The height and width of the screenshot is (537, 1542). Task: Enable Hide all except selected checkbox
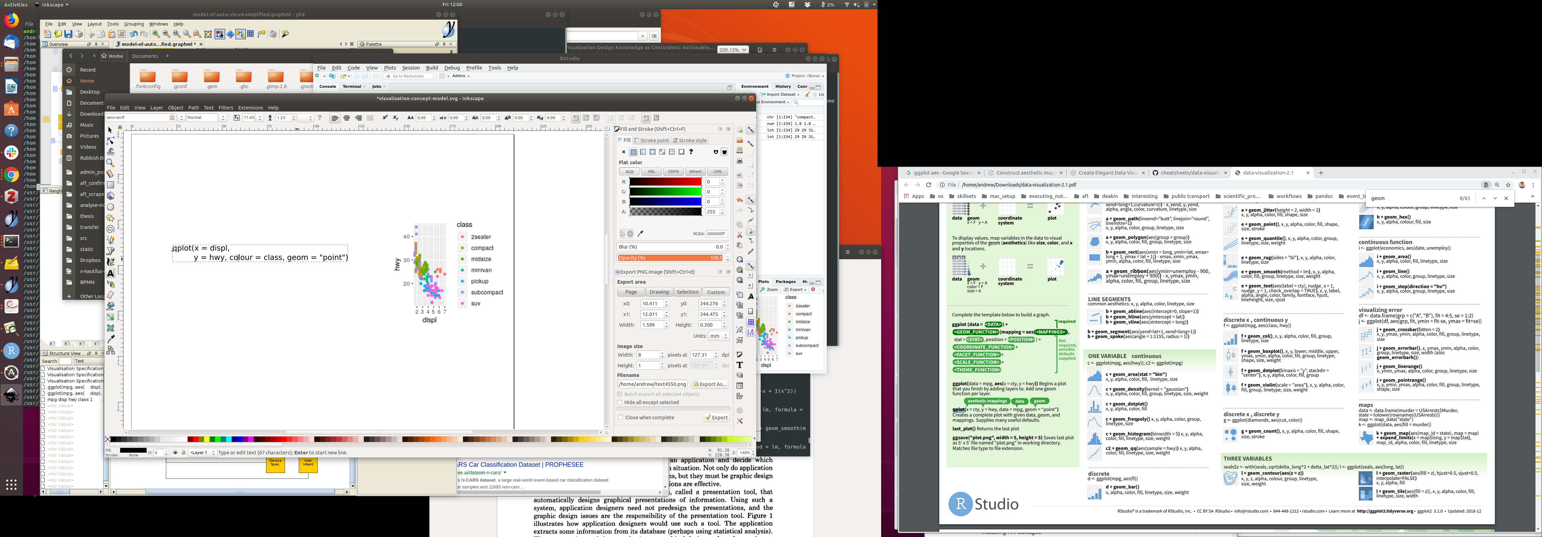point(620,402)
